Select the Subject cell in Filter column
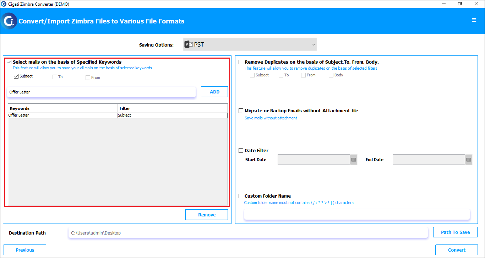Screen dimensions: 485x258 [173, 115]
